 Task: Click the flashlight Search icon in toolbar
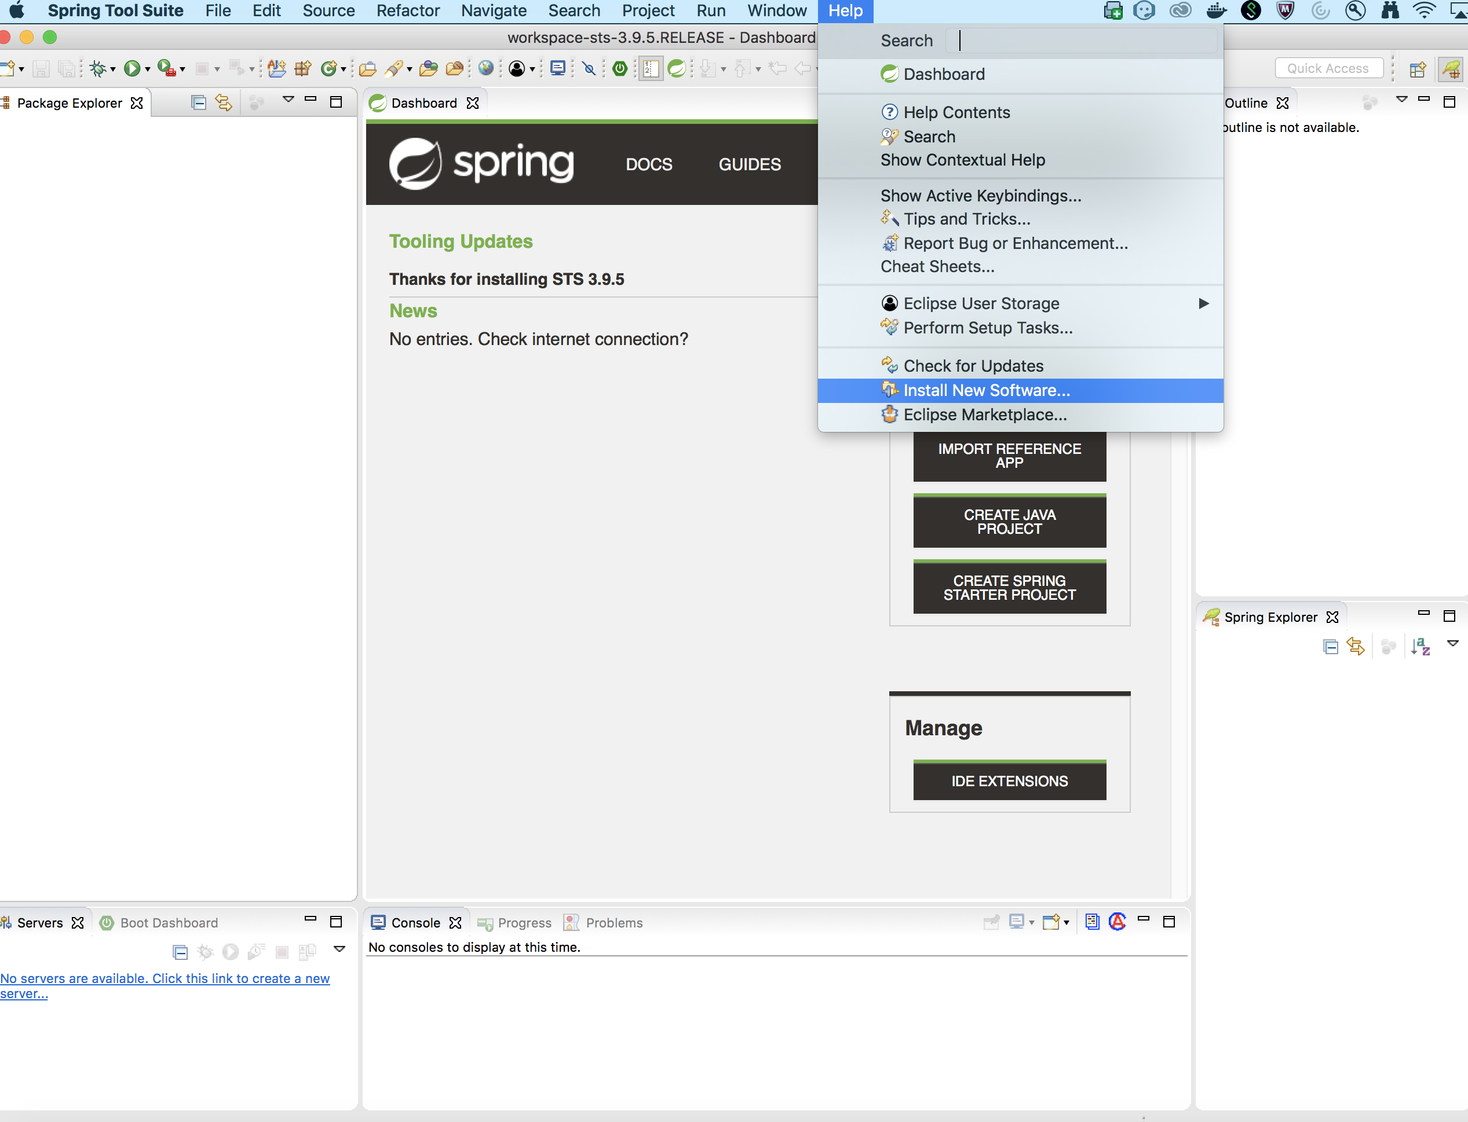393,68
